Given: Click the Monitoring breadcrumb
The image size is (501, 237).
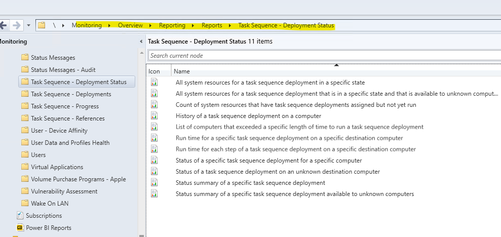Looking at the screenshot, I should (87, 25).
